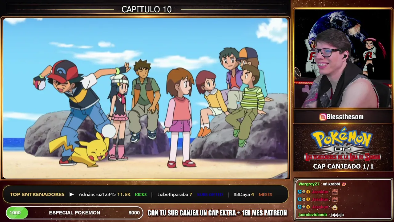Image resolution: width=394 pixels, height=222 pixels.
Task: Click the juandavidcastr username in chat
Action: point(313,215)
